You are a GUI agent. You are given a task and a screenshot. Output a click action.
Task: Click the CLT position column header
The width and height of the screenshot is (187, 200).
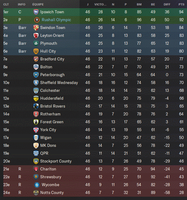[x=6, y=5]
